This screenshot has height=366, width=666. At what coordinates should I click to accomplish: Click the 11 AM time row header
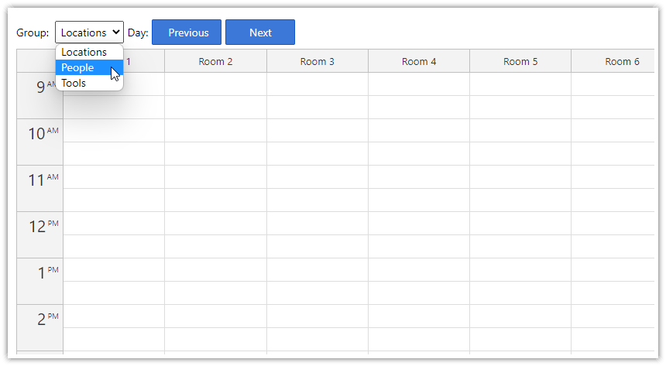click(40, 189)
